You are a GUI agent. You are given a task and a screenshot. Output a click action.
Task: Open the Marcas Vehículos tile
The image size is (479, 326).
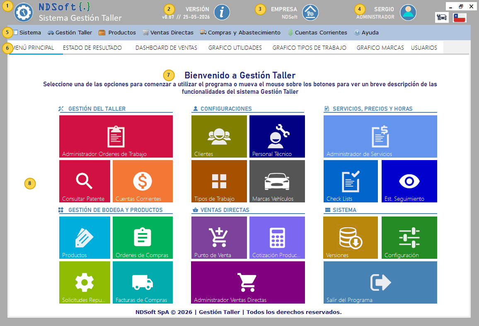click(x=277, y=181)
